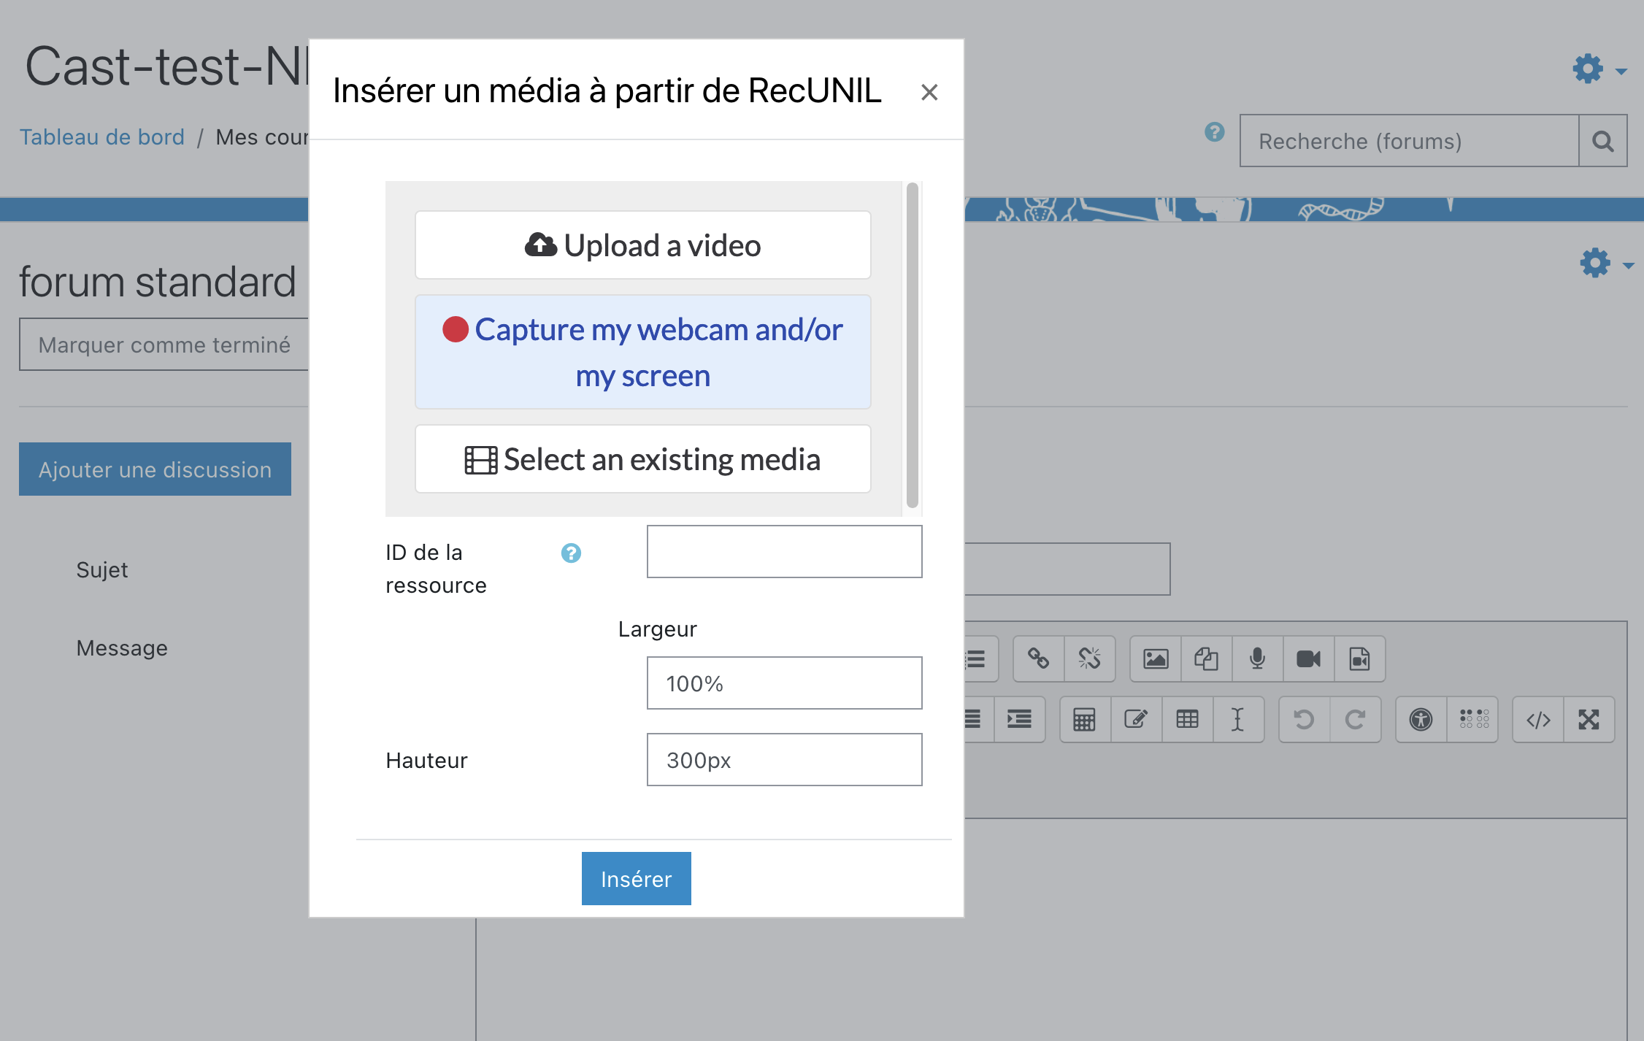
Task: Open the equation editor calculator icon
Action: 1084,720
